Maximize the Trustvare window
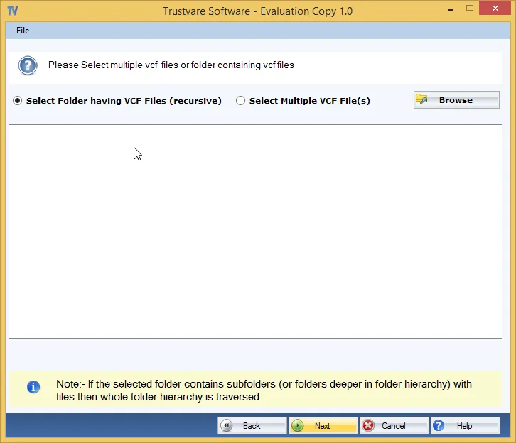 point(470,9)
